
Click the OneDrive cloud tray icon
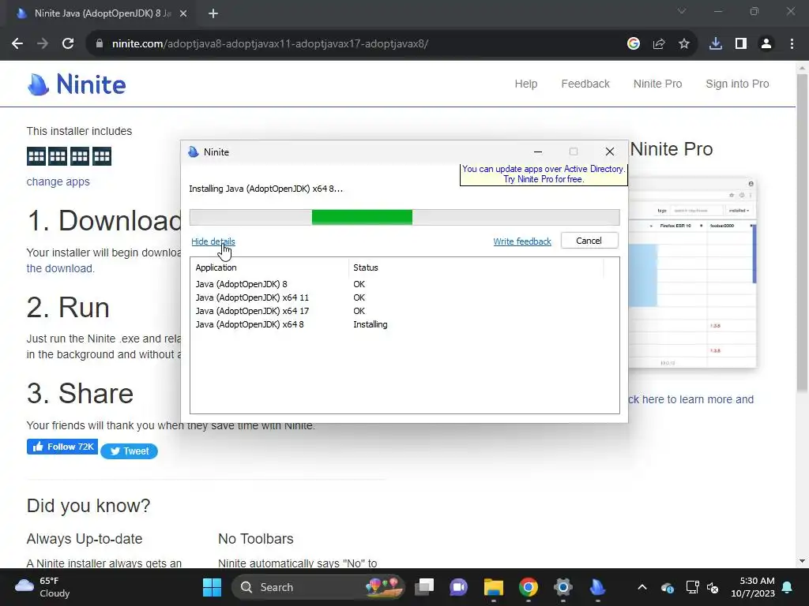coord(667,587)
